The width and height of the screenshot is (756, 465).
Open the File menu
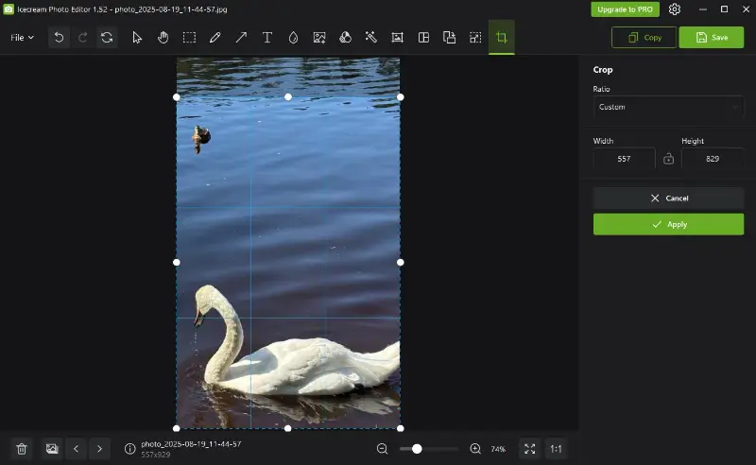(22, 38)
